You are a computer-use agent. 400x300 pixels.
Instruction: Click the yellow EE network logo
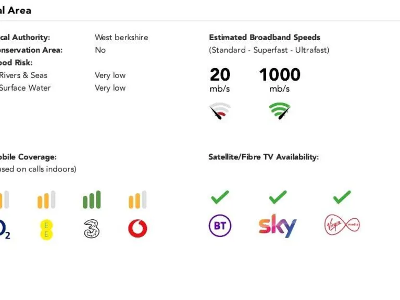[47, 229]
